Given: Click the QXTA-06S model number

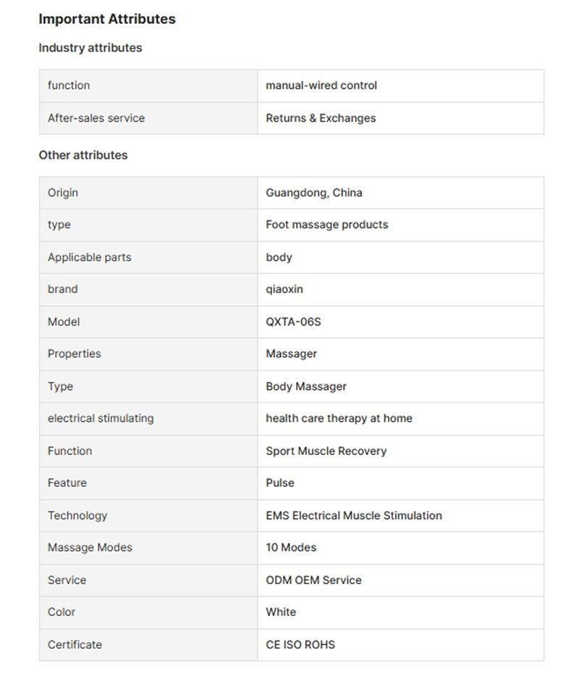Looking at the screenshot, I should [x=293, y=322].
